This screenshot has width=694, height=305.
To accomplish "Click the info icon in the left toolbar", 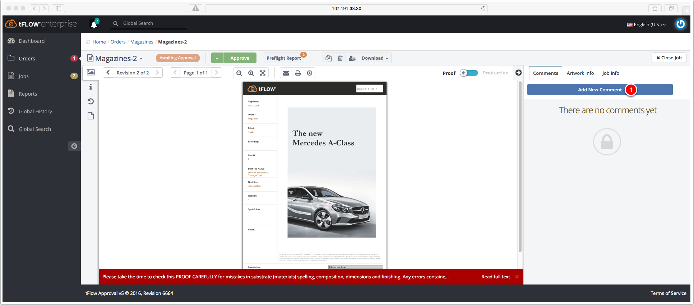I will click(x=91, y=87).
